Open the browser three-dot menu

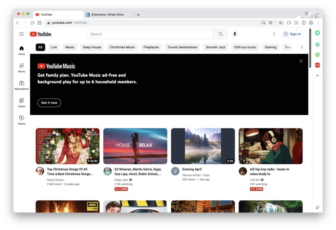(318, 23)
